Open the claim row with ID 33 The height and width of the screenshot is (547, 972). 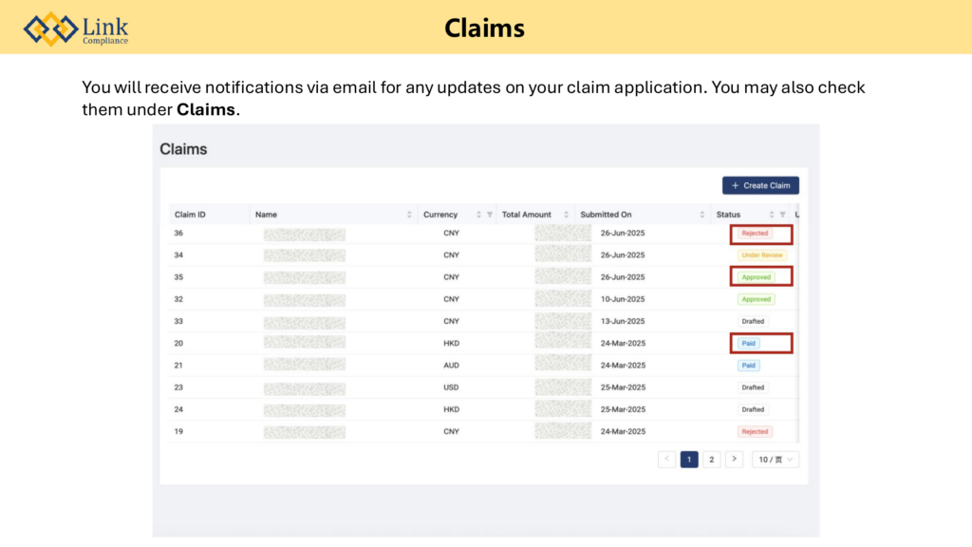178,321
